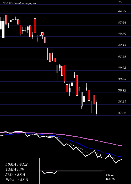The width and height of the screenshot is (131, 184).
Task: Click the tall white candlestick at the far left
Action: pyautogui.click(x=3, y=29)
